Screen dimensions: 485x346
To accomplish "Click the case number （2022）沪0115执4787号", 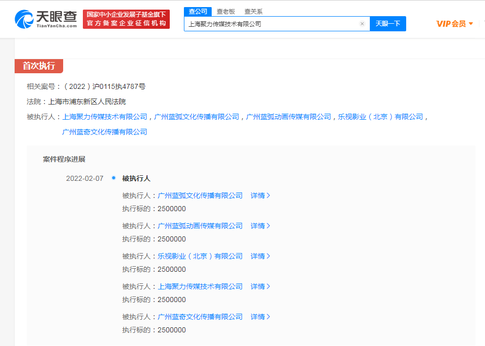I will 105,86.
